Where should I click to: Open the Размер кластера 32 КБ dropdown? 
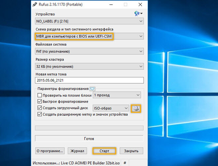click(89, 66)
